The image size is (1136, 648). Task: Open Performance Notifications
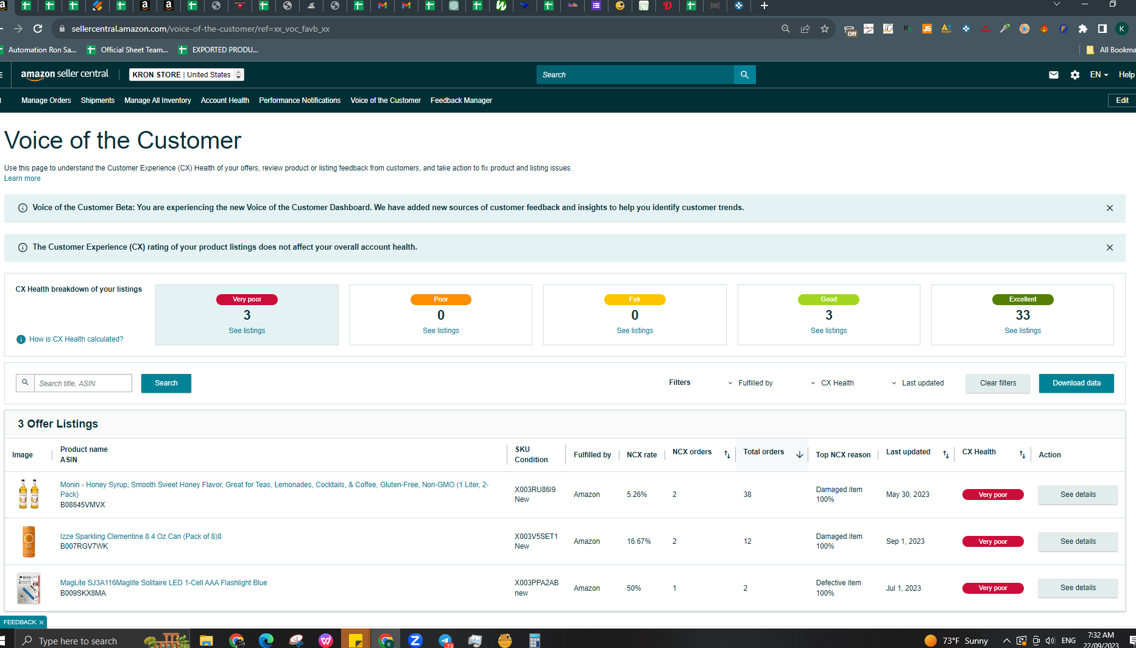click(300, 100)
